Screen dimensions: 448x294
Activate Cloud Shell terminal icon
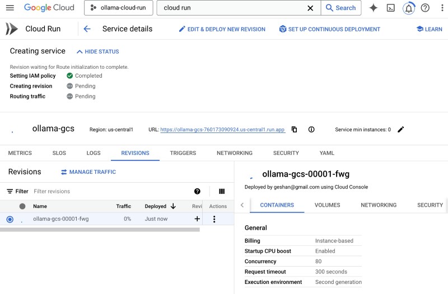click(391, 8)
